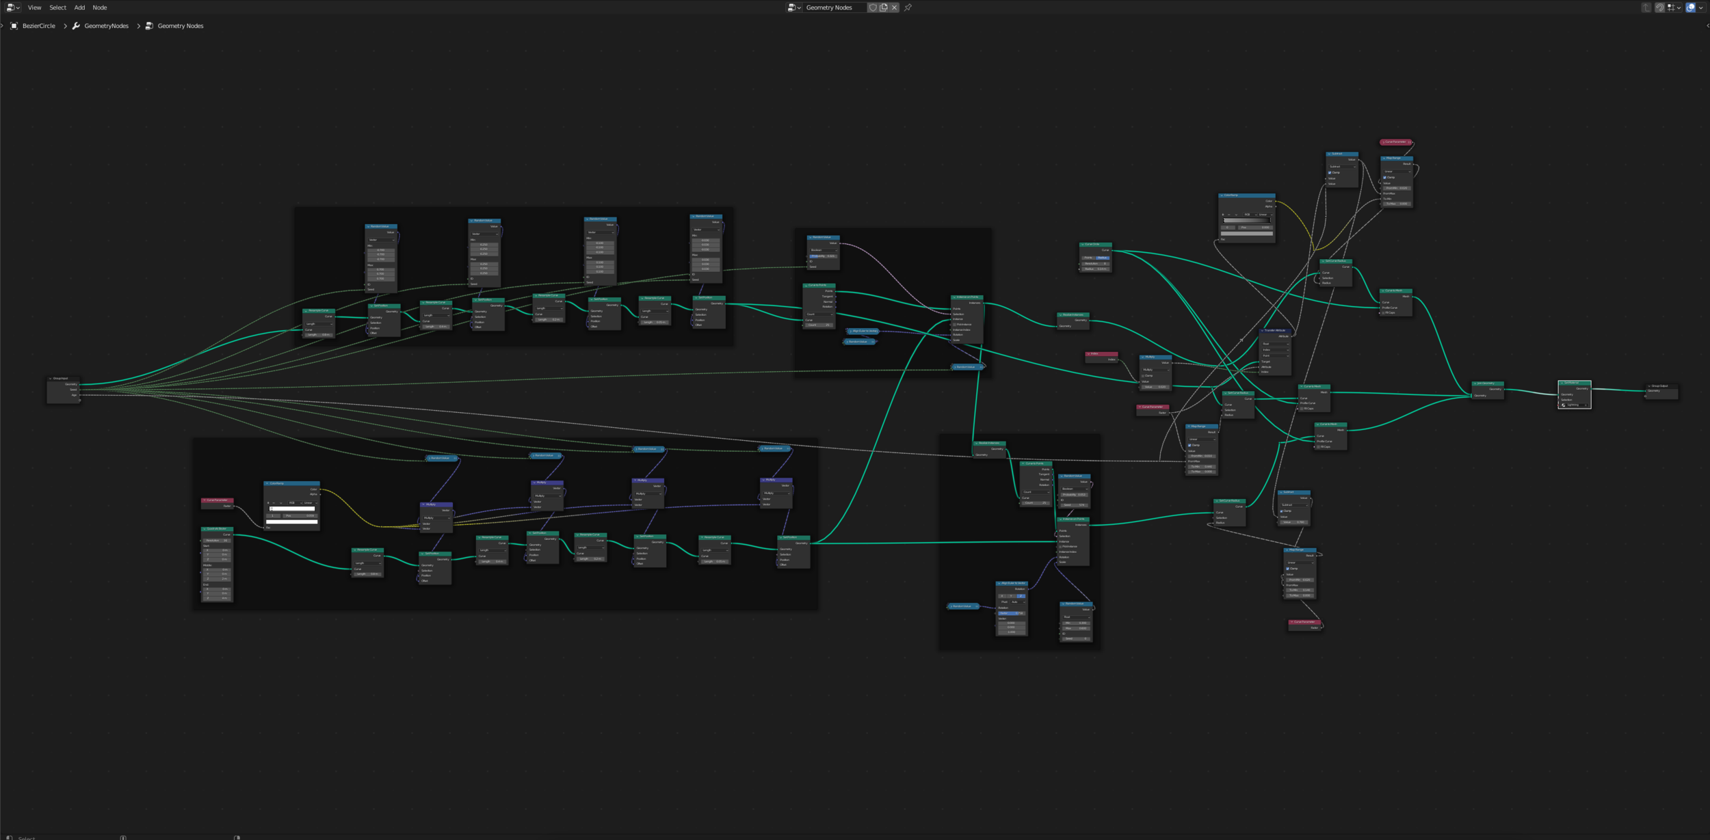The width and height of the screenshot is (1710, 840).
Task: Select BezierCircle in the breadcrumb path
Action: 39,26
